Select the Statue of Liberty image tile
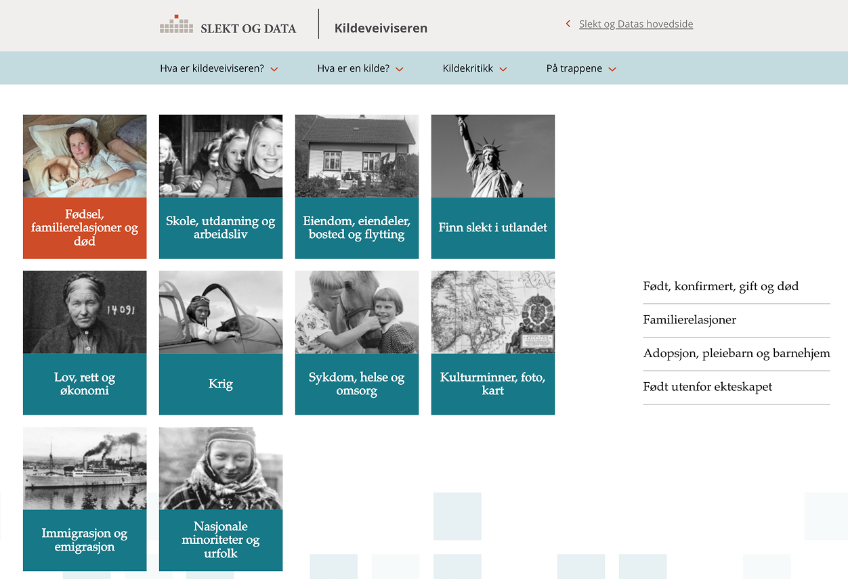 click(x=493, y=156)
